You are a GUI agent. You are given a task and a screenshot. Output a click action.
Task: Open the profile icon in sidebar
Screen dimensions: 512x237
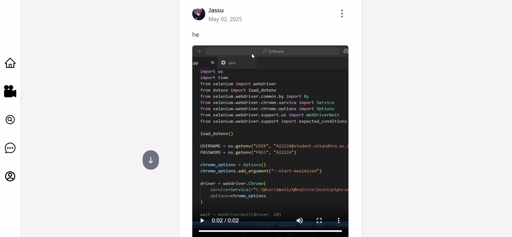(x=10, y=176)
